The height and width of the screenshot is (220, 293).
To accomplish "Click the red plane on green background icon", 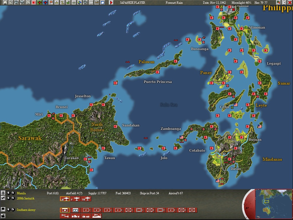I will click(x=40, y=2).
